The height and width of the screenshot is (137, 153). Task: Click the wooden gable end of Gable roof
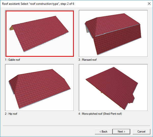point(11,28)
